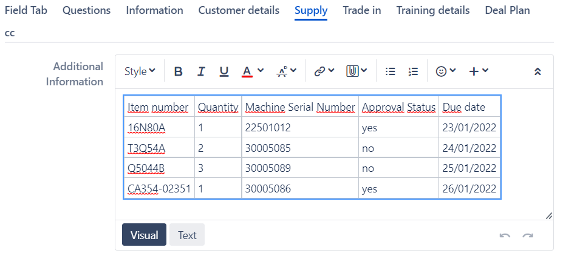Image resolution: width=563 pixels, height=256 pixels.
Task: Click serial number 30005086 cell
Action: tap(300, 188)
